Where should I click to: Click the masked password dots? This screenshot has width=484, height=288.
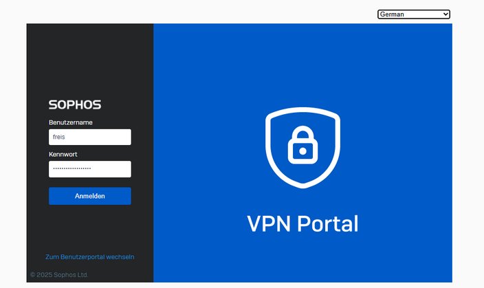click(x=71, y=169)
